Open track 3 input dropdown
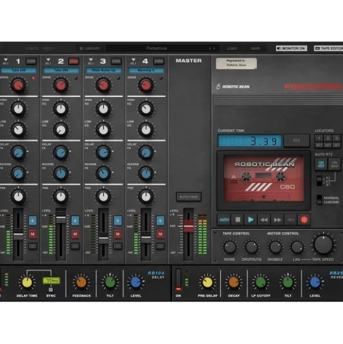 [91, 61]
